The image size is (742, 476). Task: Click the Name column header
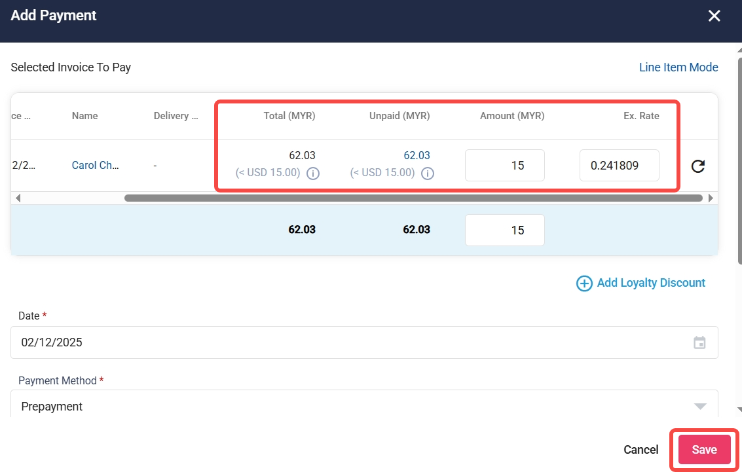[x=84, y=116]
